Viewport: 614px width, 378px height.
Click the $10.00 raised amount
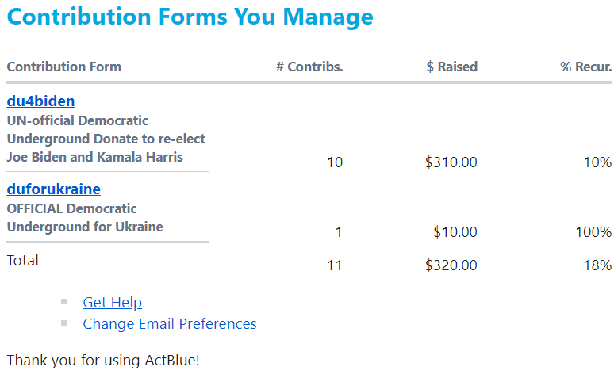click(x=455, y=232)
